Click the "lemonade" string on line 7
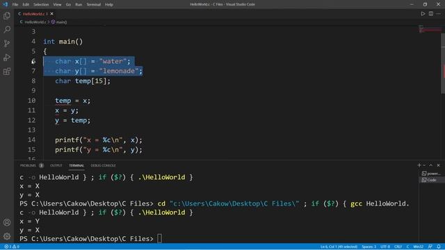The width and height of the screenshot is (445, 250). click(x=119, y=71)
